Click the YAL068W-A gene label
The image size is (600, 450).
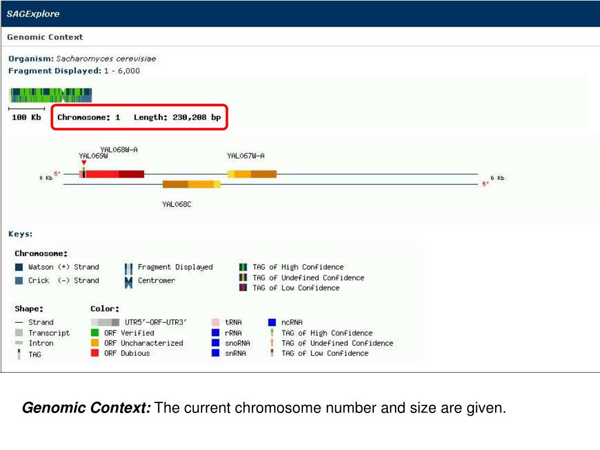(119, 149)
